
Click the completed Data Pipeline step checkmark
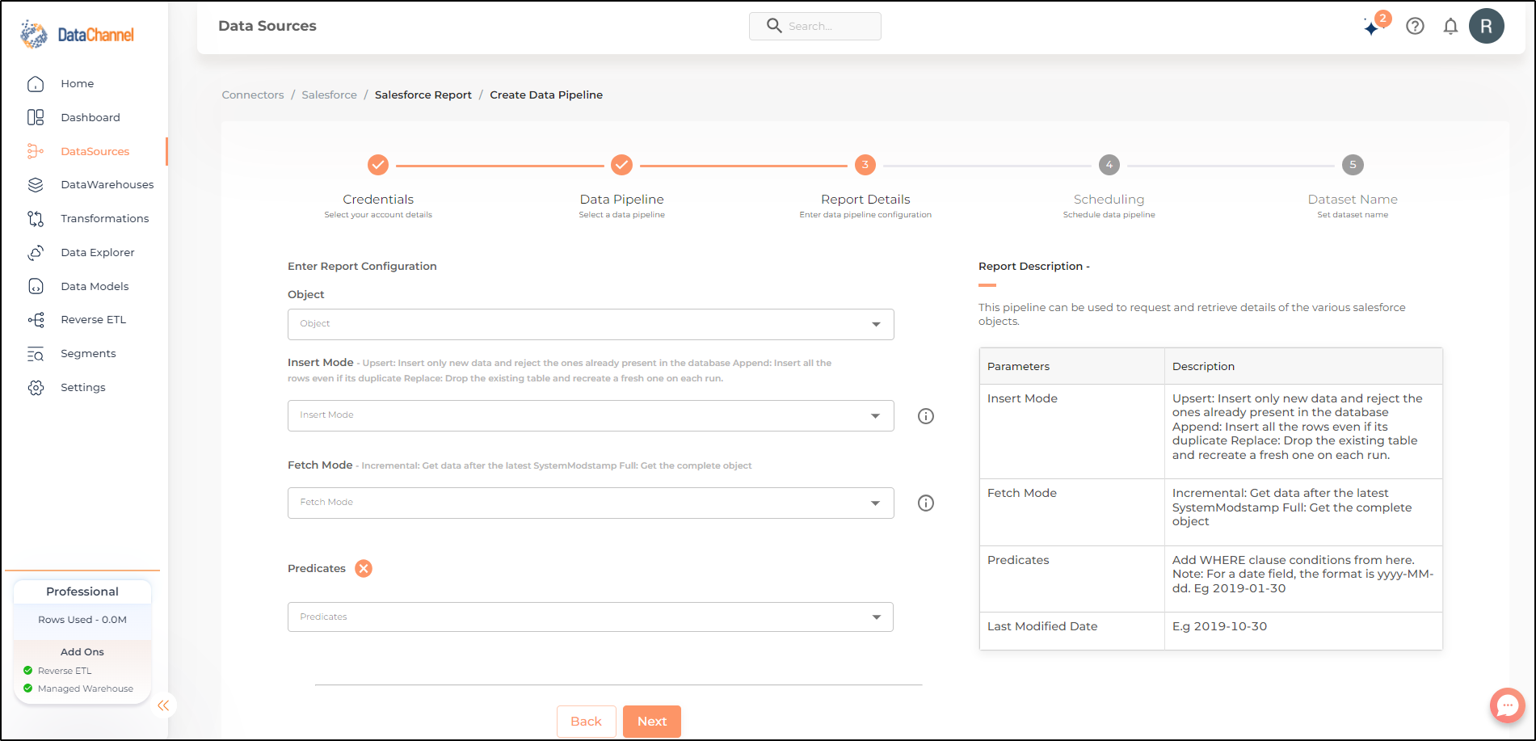point(621,165)
